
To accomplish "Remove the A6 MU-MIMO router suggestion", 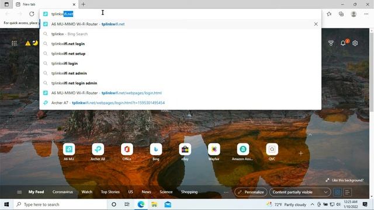I will [316, 24].
